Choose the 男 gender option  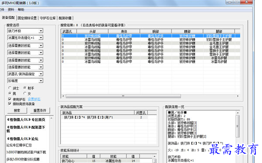tap(10, 93)
